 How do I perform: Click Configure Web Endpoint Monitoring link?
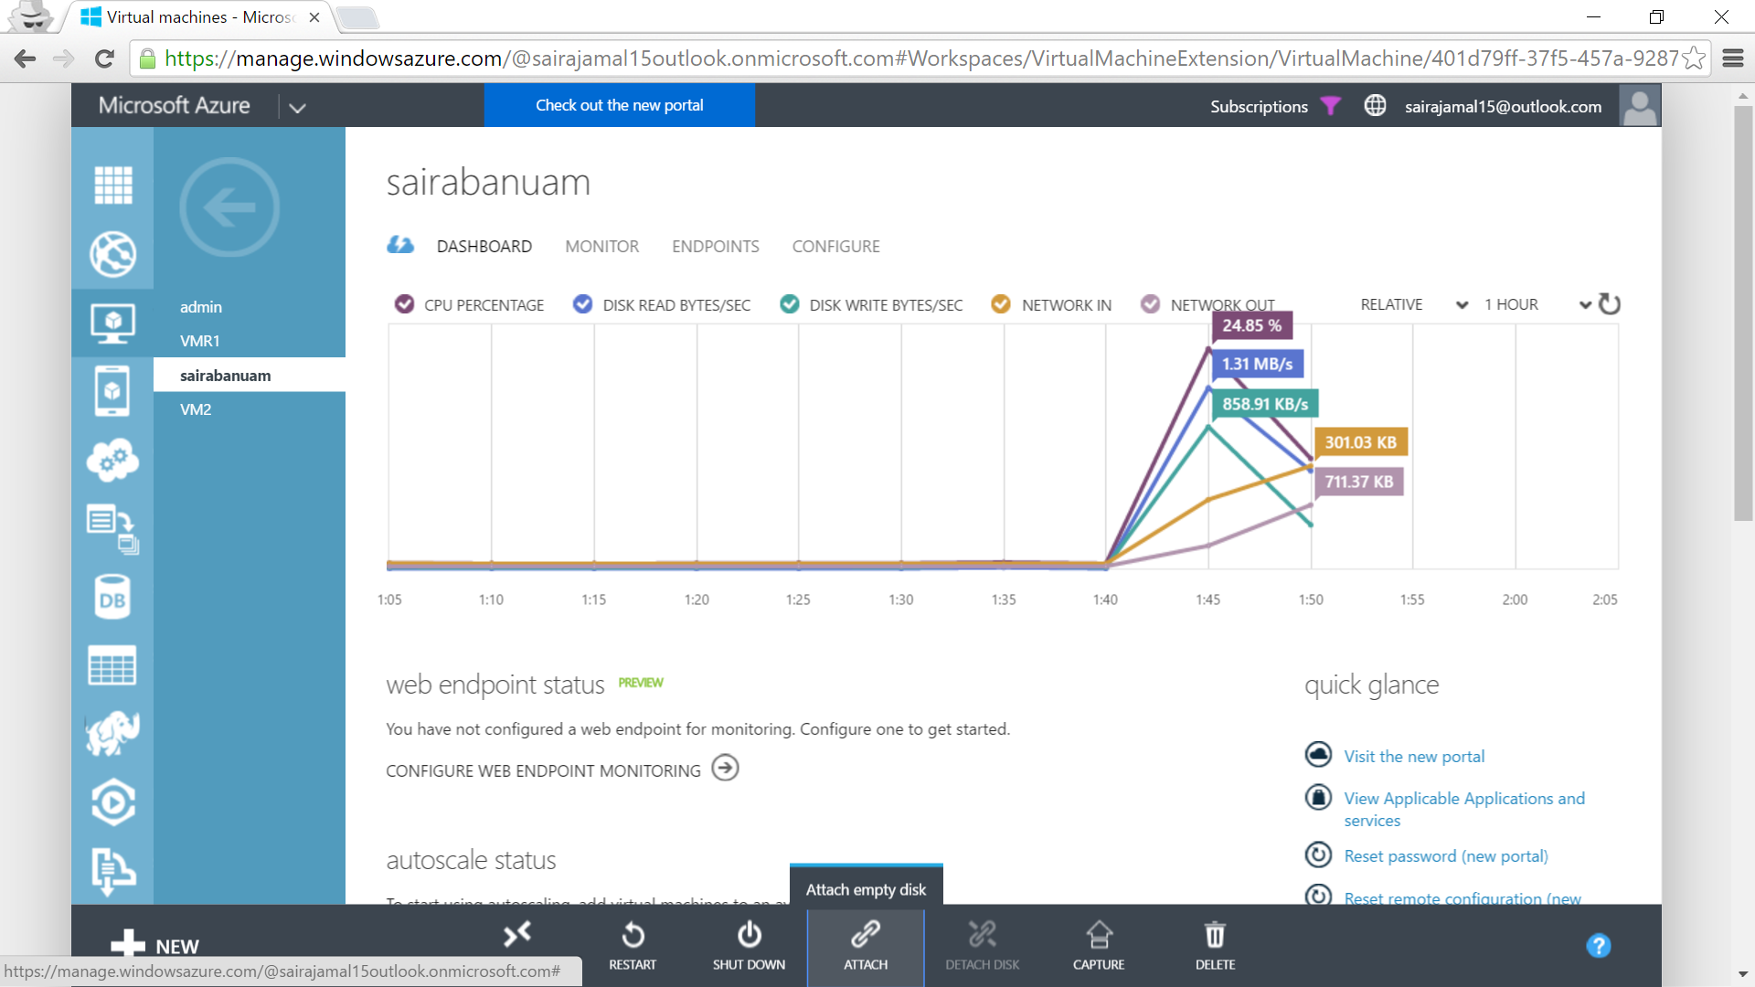543,770
